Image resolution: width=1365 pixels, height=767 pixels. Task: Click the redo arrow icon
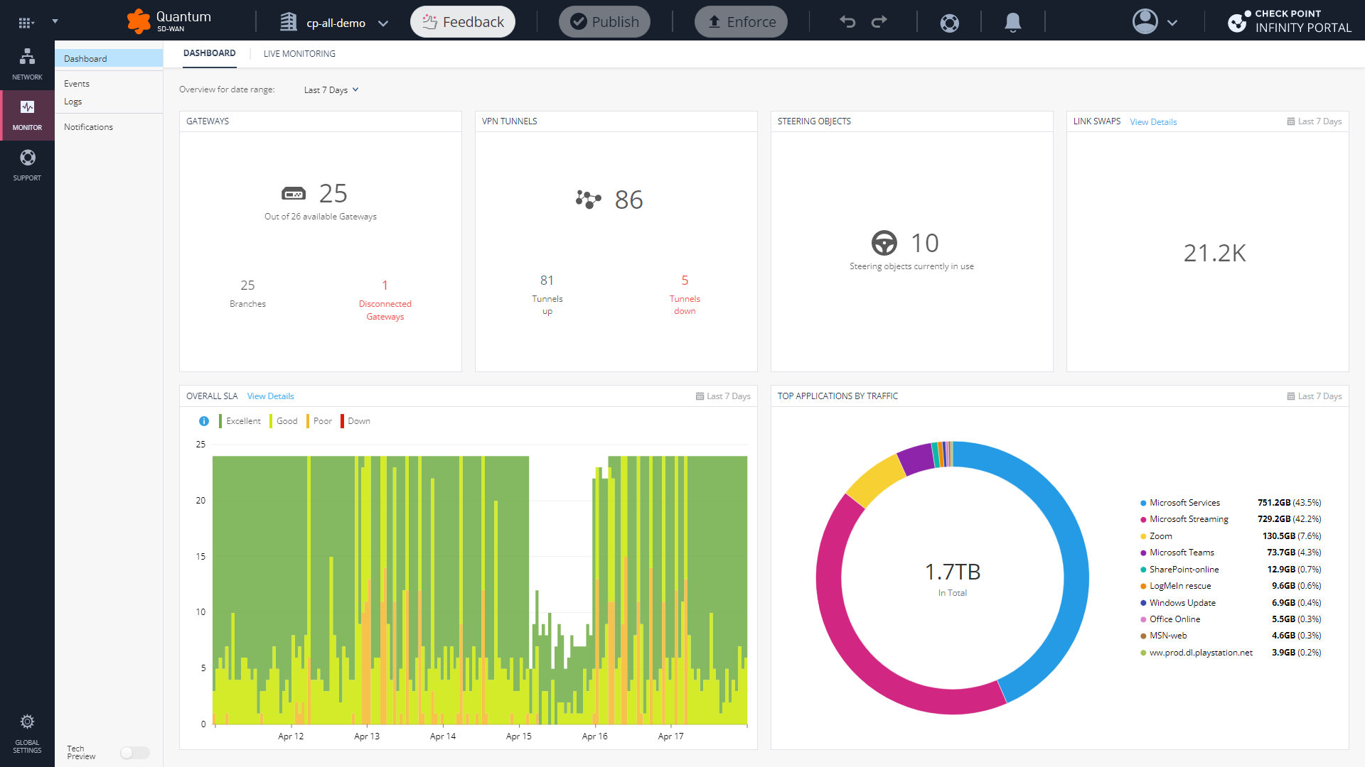(x=879, y=22)
